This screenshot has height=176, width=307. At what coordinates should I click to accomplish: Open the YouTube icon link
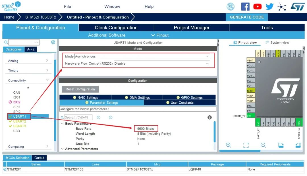257,7
